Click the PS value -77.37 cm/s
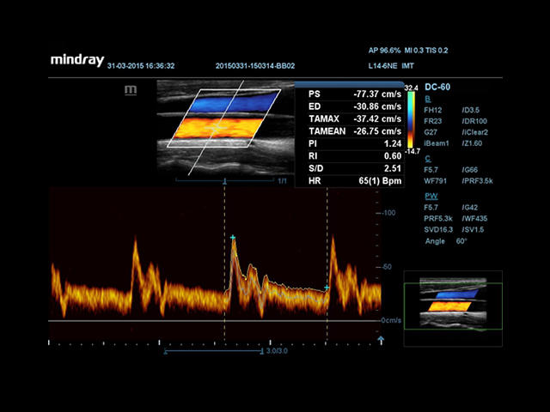Viewport: 550px width, 412px height. [x=377, y=94]
